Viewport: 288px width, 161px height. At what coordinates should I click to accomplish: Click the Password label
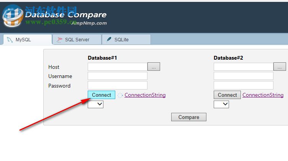click(59, 86)
